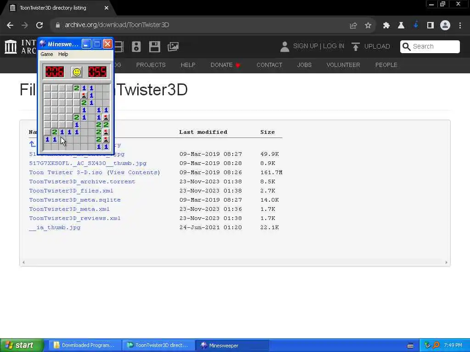This screenshot has width=470, height=352.
Task: Click Minesweeper mine counter display 006
Action: [x=55, y=72]
